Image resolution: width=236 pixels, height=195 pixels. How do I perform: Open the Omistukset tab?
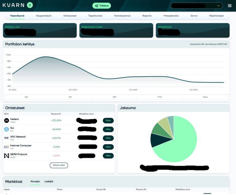point(70,16)
